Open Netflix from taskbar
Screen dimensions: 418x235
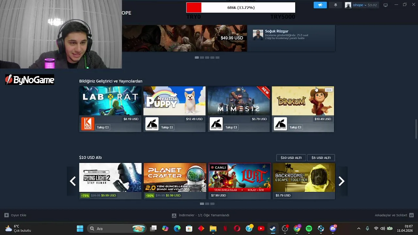coord(225,228)
